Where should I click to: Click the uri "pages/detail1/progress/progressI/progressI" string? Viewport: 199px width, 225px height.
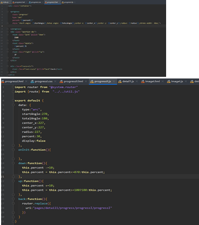(72, 208)
